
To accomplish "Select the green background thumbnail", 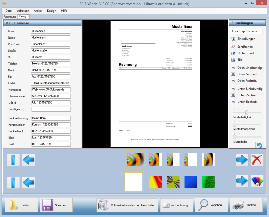I will (x=208, y=182).
